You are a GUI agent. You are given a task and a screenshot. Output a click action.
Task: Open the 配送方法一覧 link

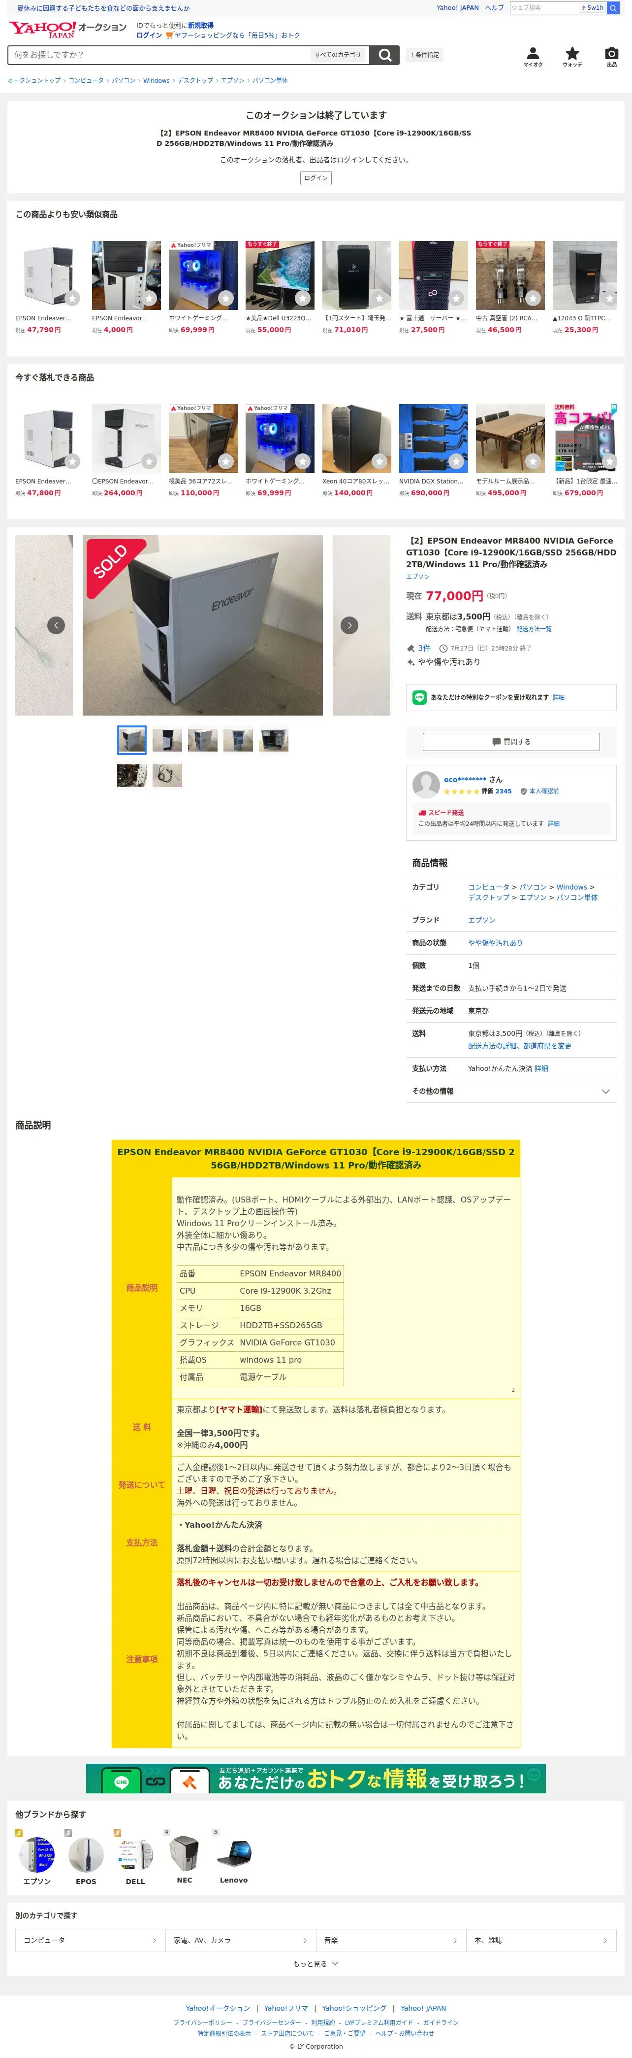(534, 629)
